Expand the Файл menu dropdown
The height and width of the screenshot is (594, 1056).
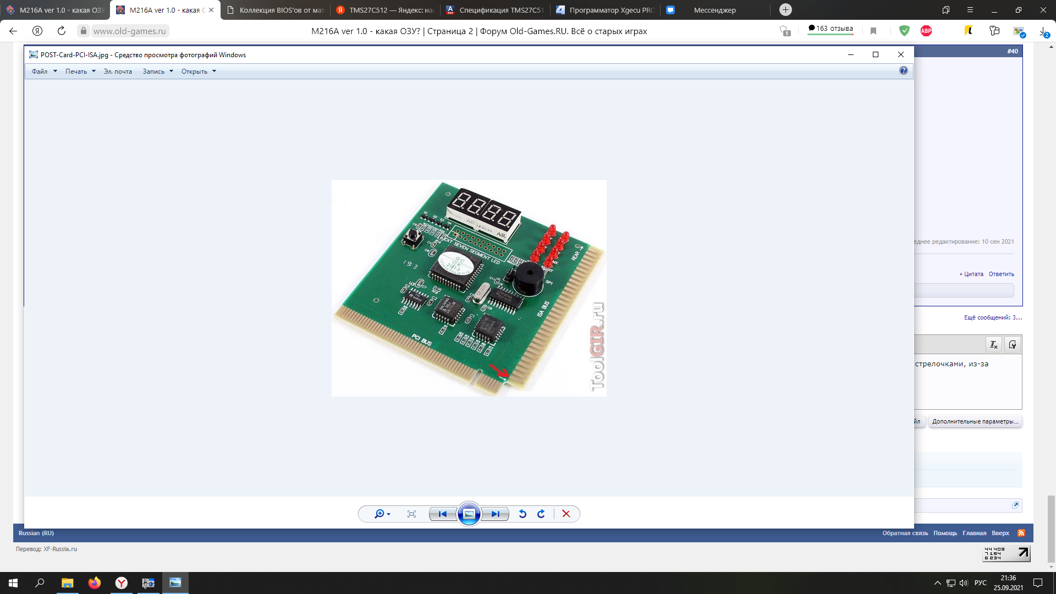pyautogui.click(x=44, y=71)
